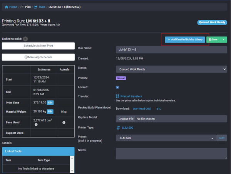
Task: Click 'No Tools linked to this piece' text
Action: click(36, 169)
